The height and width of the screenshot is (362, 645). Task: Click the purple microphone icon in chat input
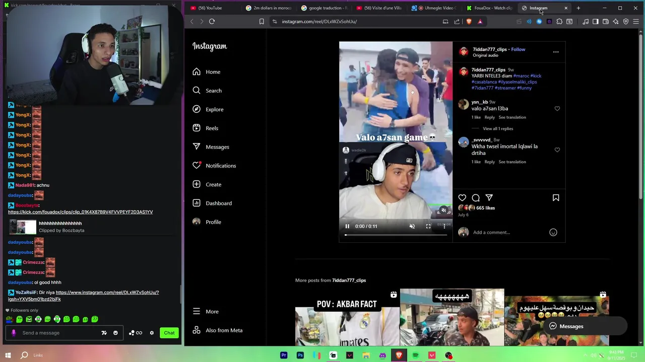pos(14,333)
